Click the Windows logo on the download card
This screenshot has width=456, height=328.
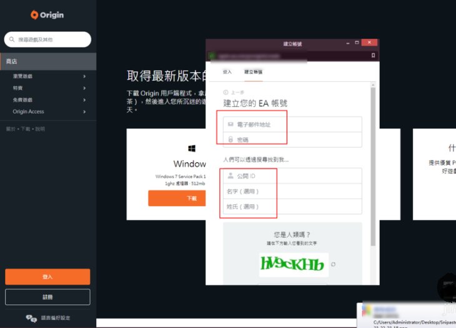pyautogui.click(x=192, y=149)
